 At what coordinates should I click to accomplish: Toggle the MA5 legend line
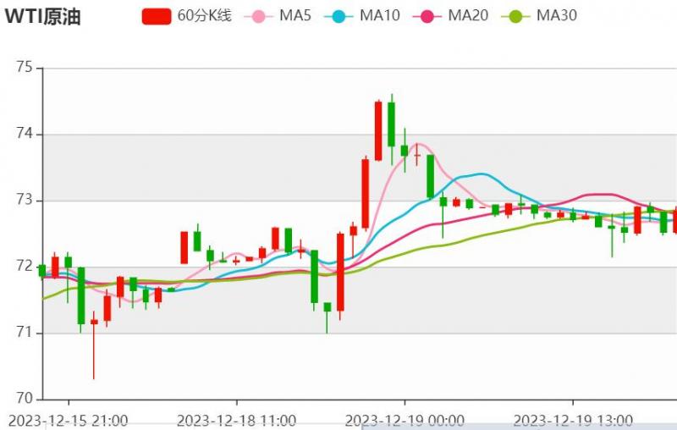278,16
